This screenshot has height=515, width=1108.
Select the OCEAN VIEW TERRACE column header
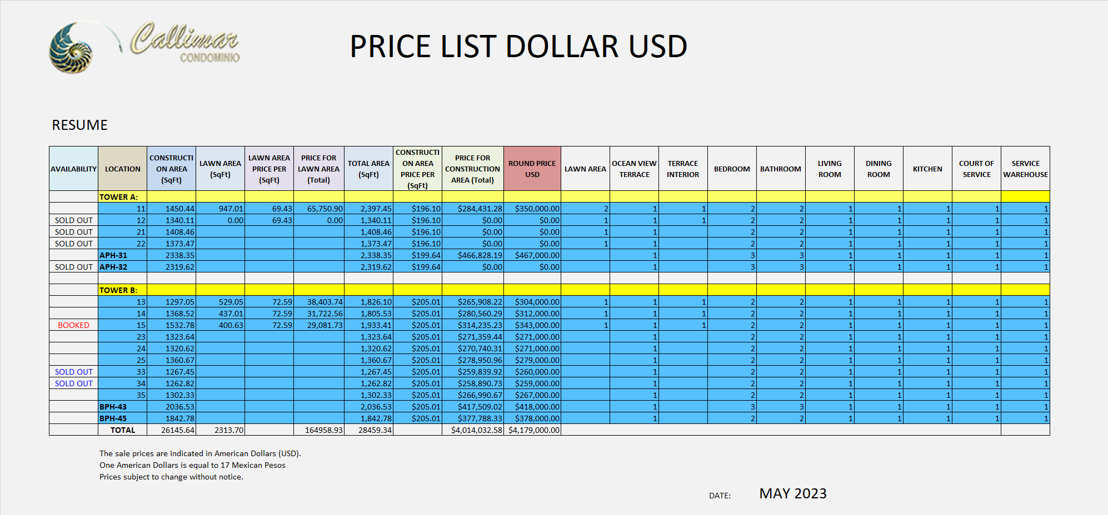click(x=634, y=169)
